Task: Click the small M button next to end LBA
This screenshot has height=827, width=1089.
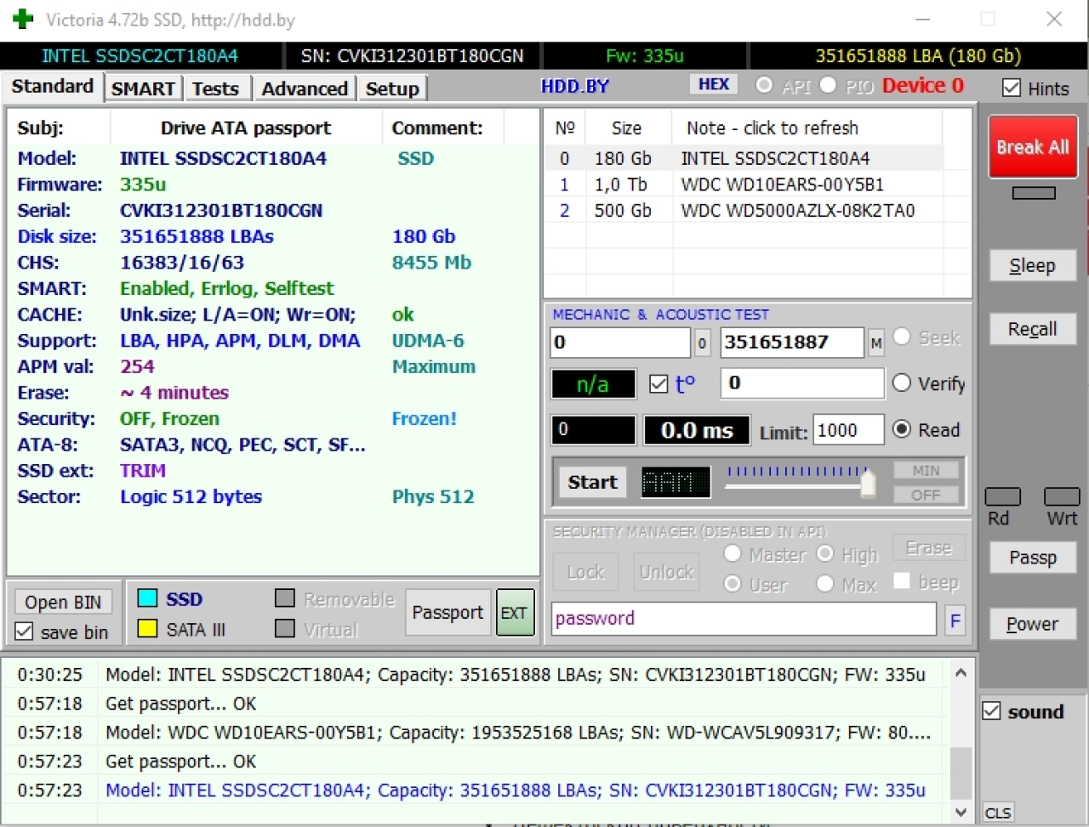Action: click(x=876, y=343)
